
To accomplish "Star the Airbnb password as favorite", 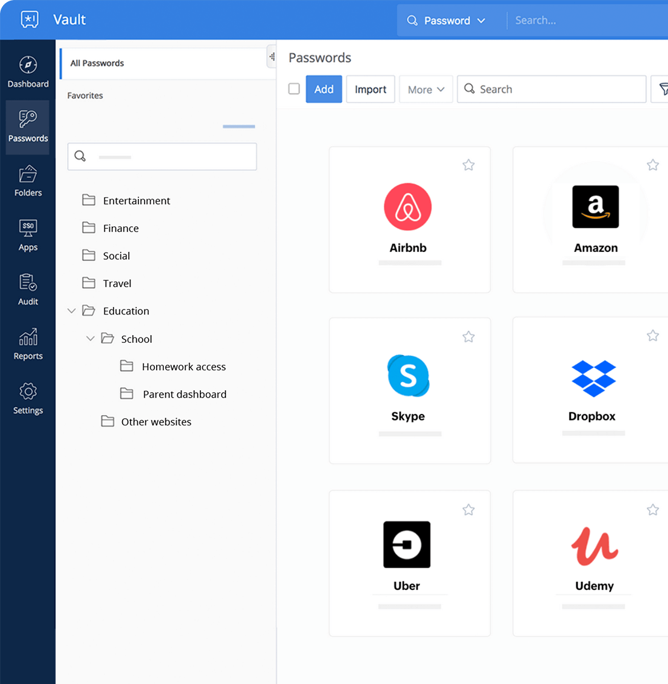I will [468, 165].
